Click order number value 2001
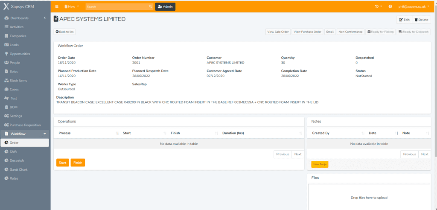Viewport: 437px width, 210px height. tap(136, 63)
